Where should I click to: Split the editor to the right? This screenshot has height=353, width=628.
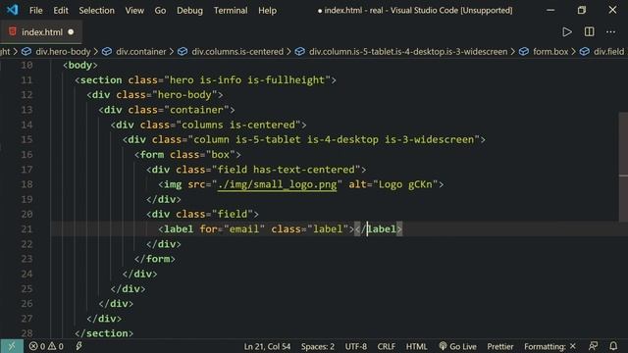click(589, 32)
